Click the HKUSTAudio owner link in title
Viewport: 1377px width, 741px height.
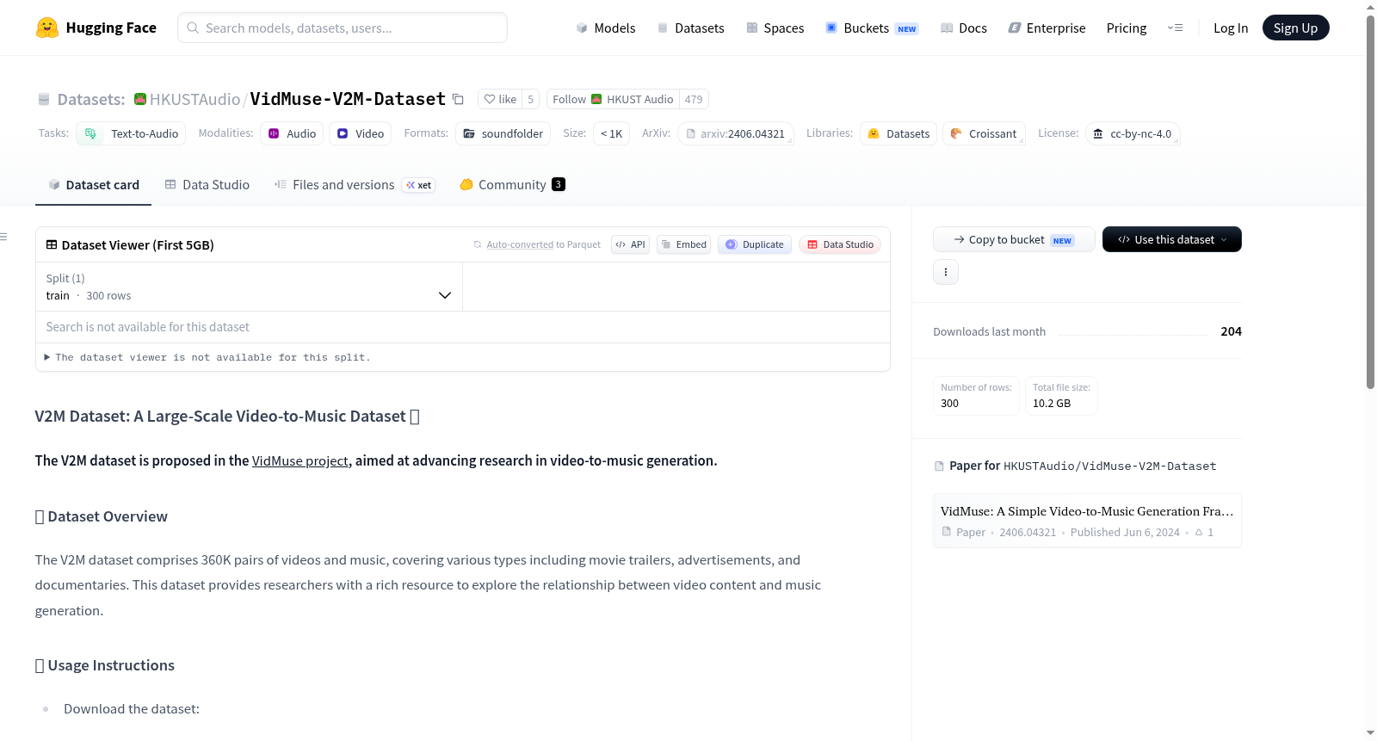[x=195, y=99]
